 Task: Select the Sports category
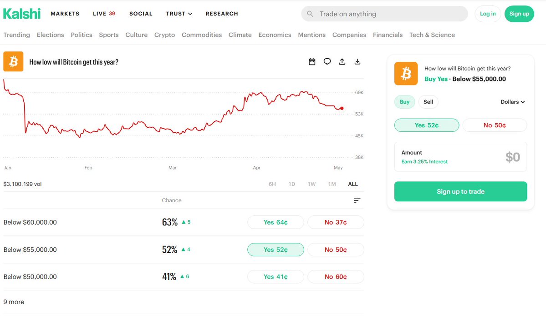pyautogui.click(x=109, y=35)
